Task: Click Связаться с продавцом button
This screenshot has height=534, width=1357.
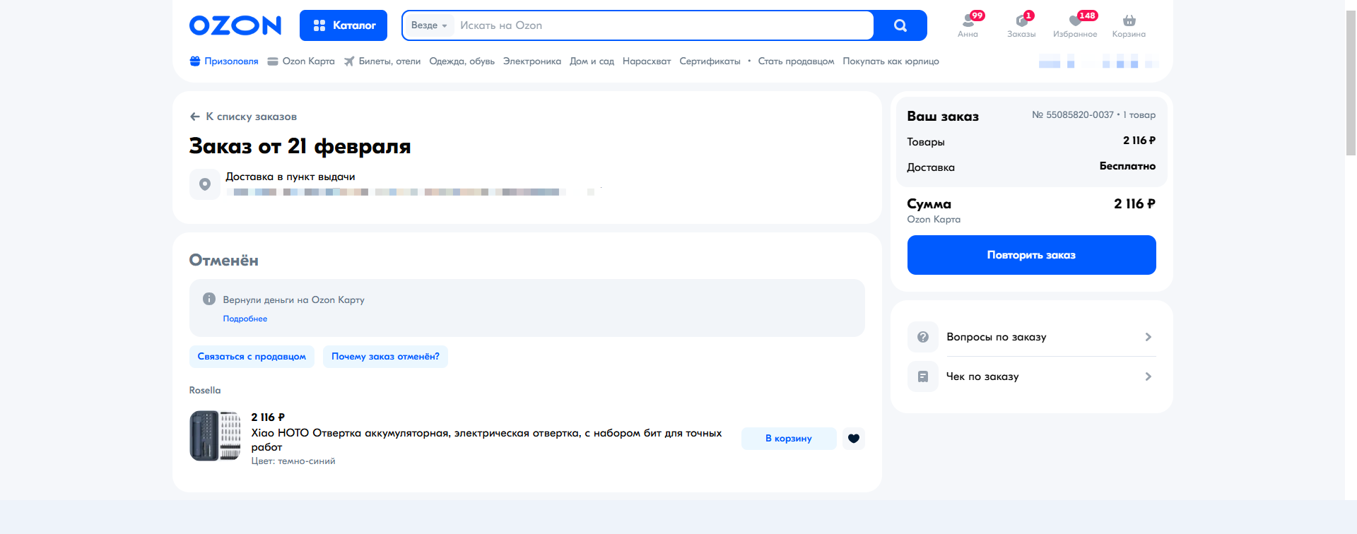Action: coord(252,357)
